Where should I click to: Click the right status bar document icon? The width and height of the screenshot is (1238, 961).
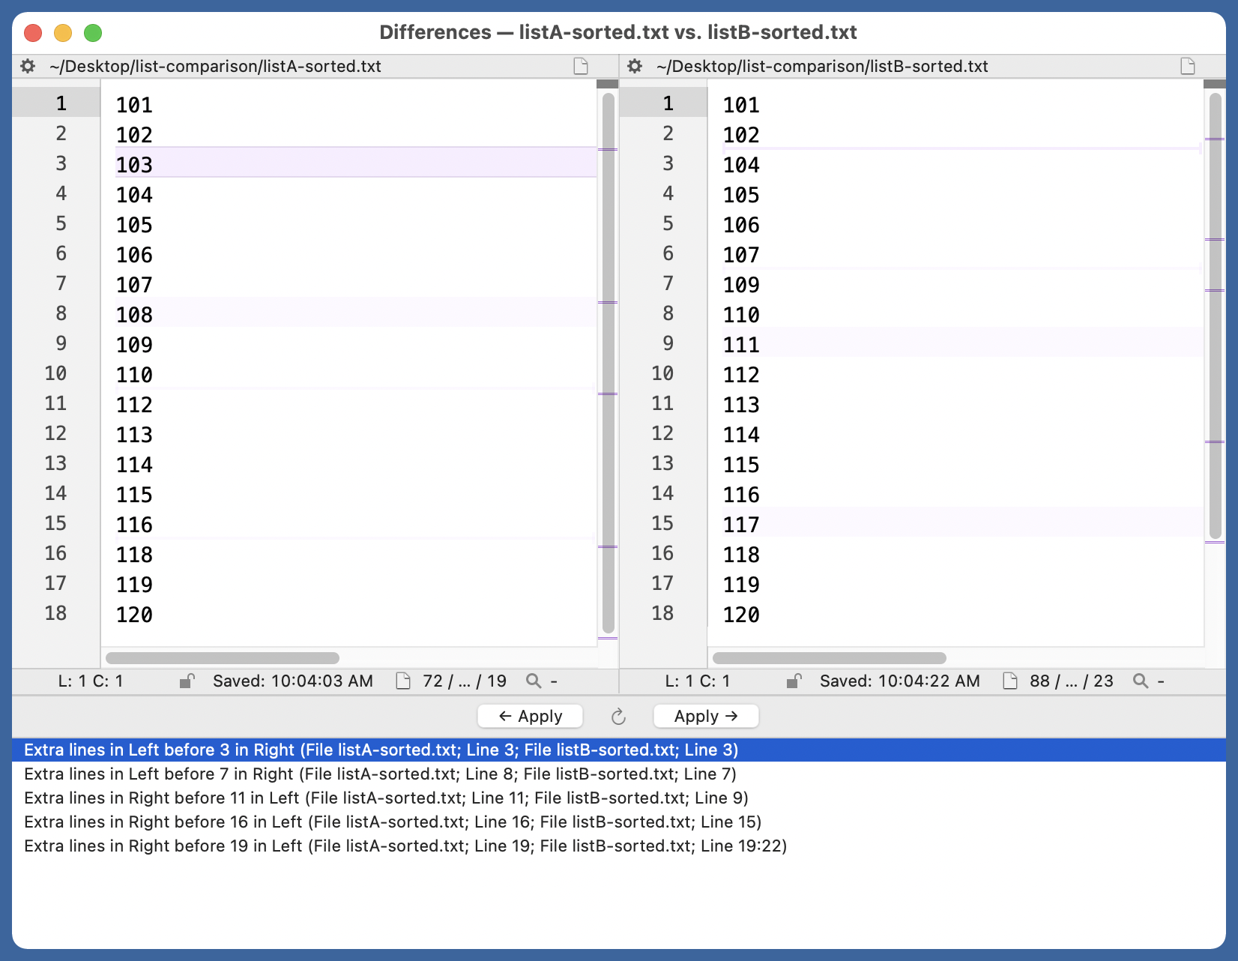click(x=1010, y=681)
